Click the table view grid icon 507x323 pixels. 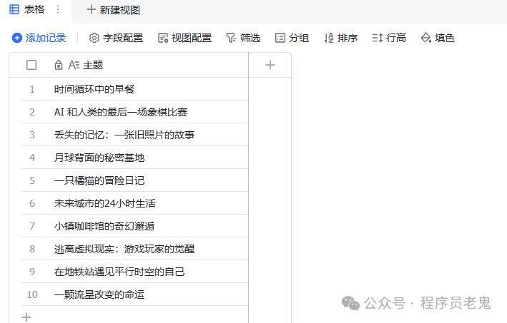14,9
